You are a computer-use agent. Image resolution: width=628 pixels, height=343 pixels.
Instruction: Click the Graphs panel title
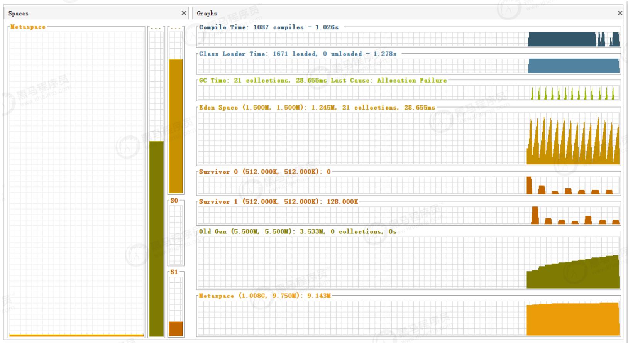pyautogui.click(x=207, y=14)
